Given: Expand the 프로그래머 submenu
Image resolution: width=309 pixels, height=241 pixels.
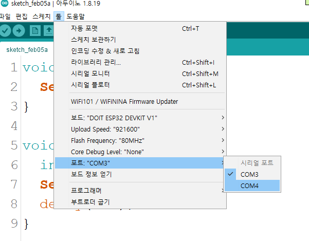Looking at the screenshot, I should pos(140,191).
